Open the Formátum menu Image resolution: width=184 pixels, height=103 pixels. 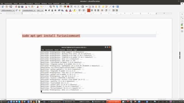coord(30,4)
